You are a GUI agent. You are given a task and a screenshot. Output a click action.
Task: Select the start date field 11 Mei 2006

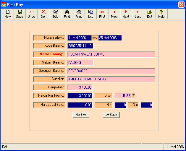[79, 38]
